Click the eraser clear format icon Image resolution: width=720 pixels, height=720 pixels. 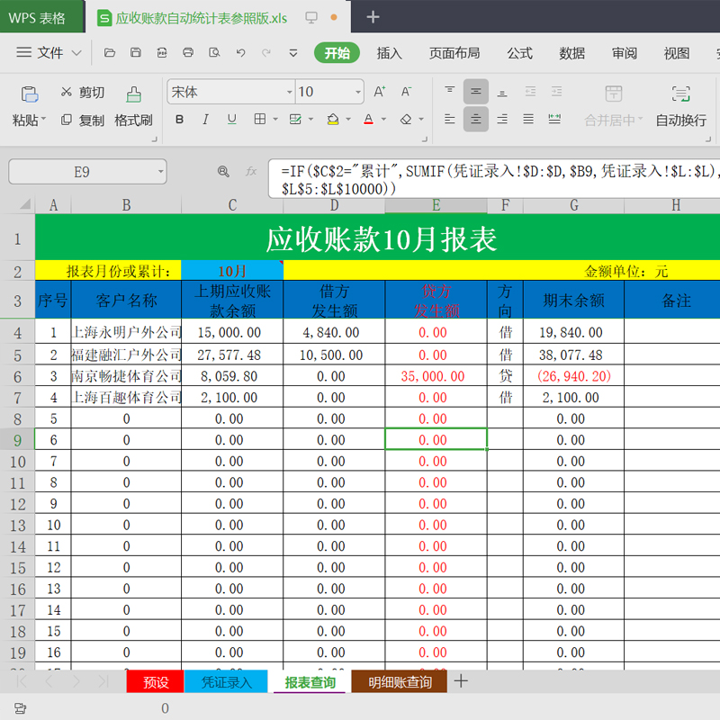(x=406, y=120)
